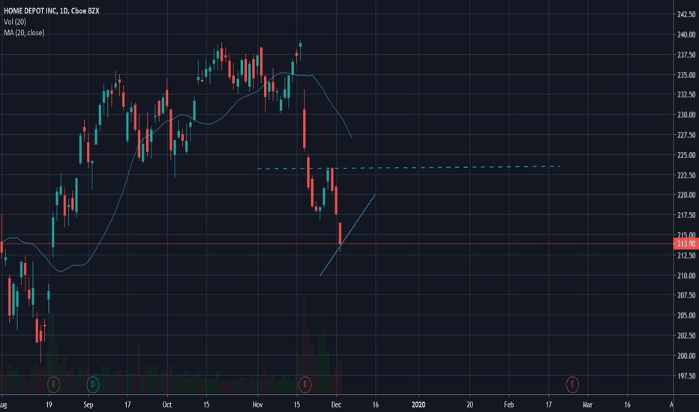Click the tall red volume bar in mid-November
This screenshot has width=699, height=412.
click(304, 345)
